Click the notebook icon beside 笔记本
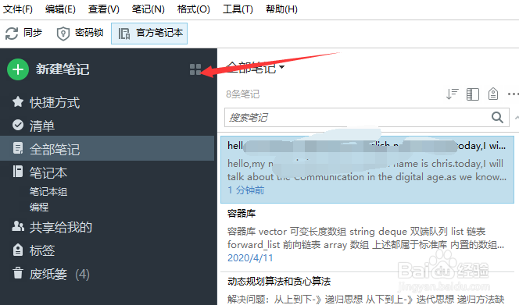 point(18,172)
